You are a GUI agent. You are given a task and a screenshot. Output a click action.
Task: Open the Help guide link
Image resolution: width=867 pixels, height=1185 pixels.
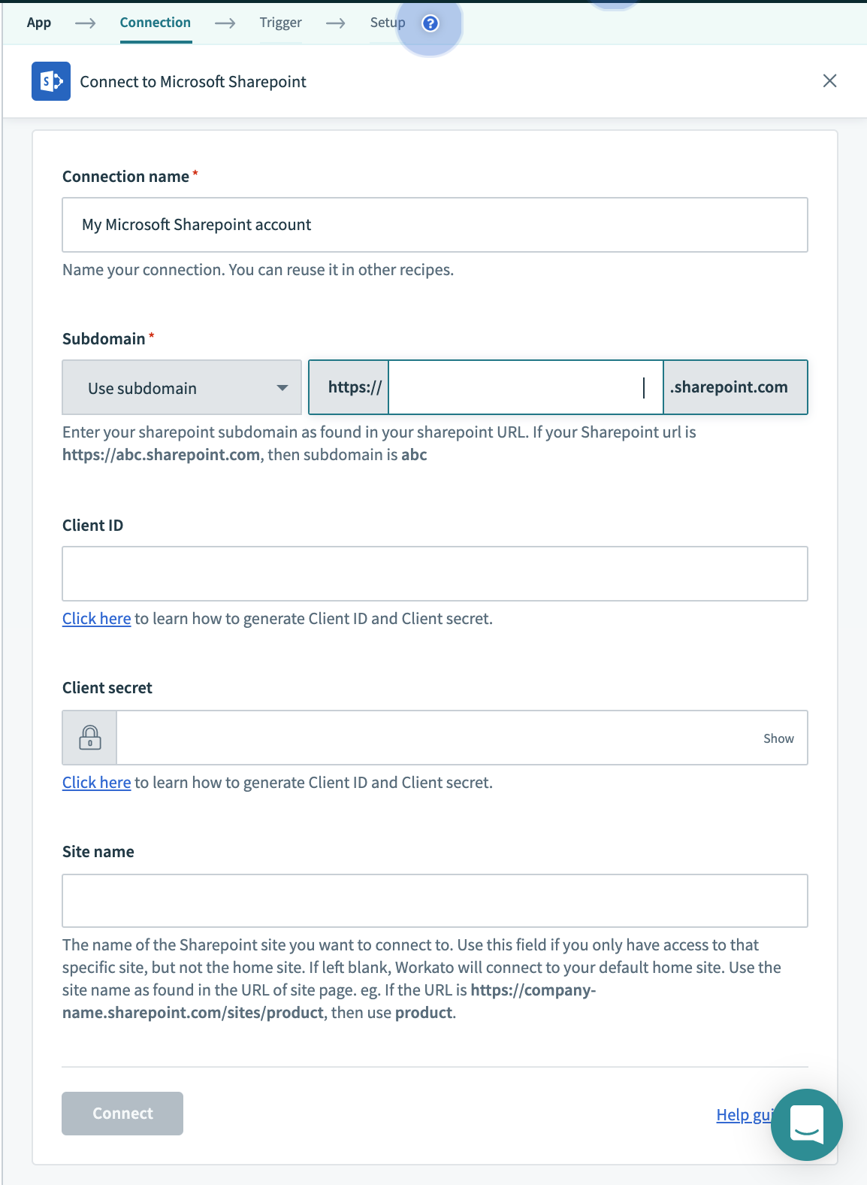(x=743, y=1114)
